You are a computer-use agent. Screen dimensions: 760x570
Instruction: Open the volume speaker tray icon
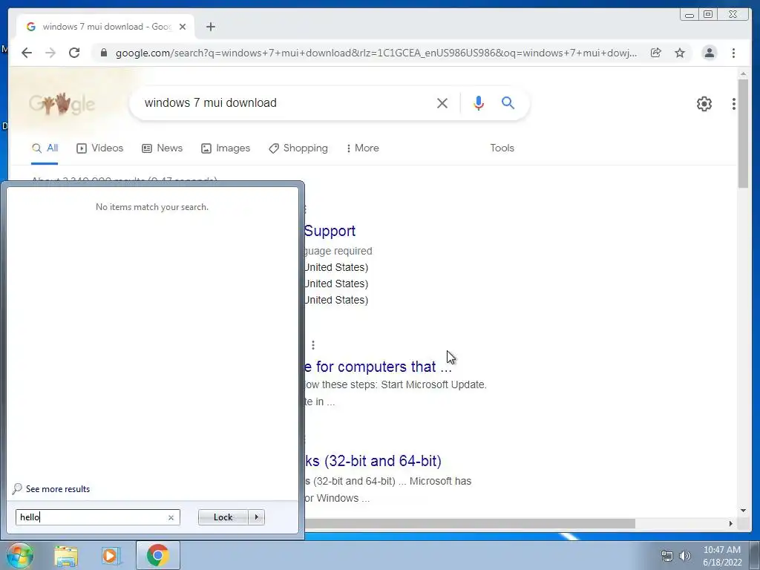(x=685, y=556)
